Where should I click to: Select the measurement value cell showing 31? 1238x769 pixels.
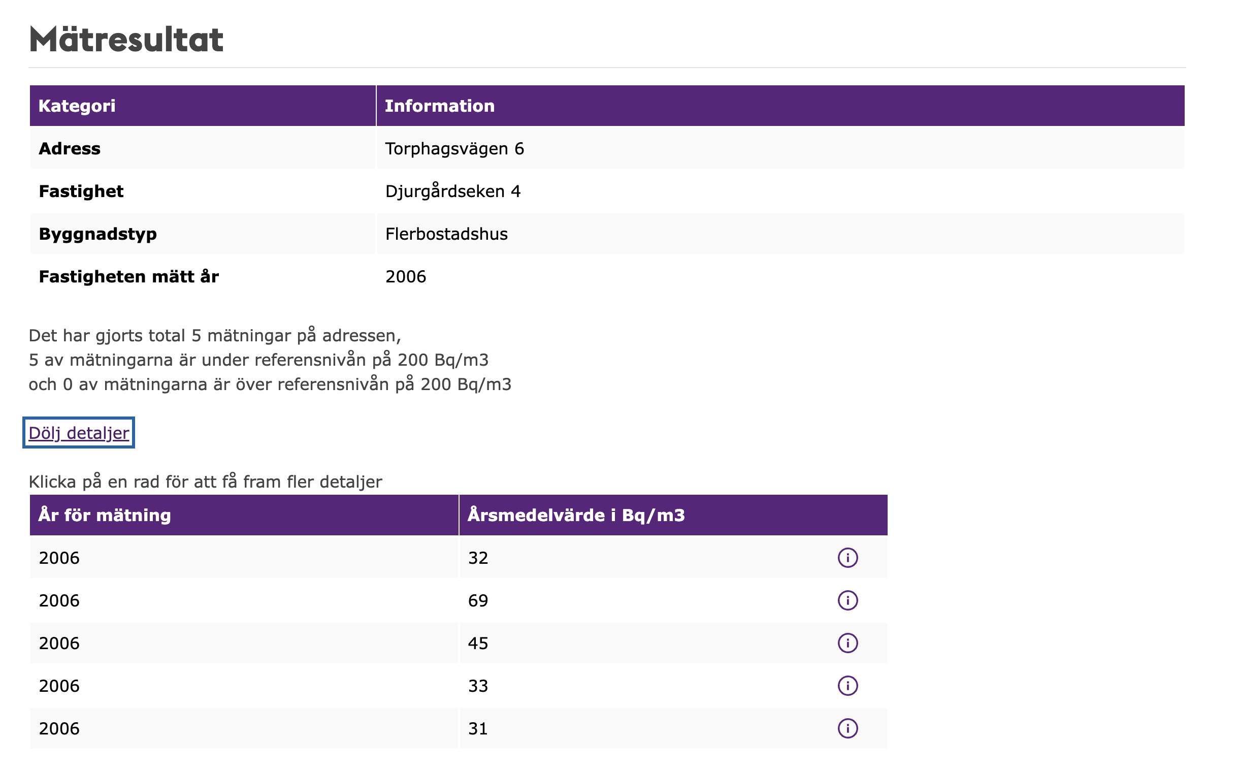(x=478, y=729)
